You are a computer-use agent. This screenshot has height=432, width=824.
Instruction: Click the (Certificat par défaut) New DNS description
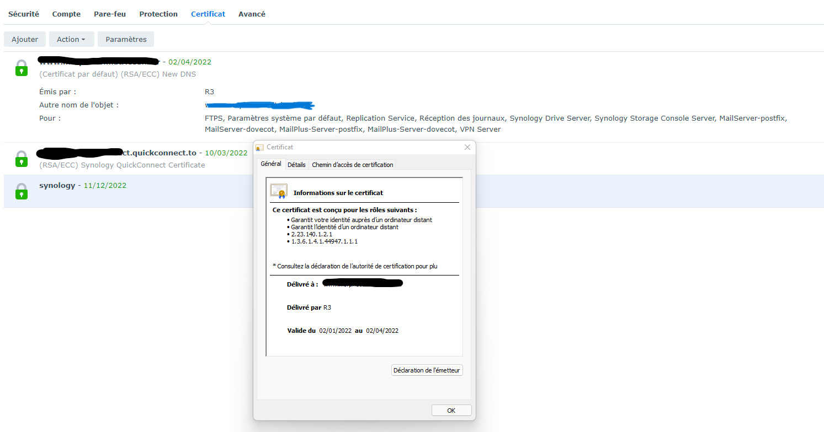pyautogui.click(x=118, y=74)
